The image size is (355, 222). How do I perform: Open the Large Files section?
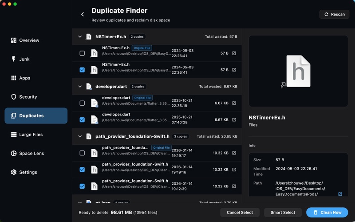tap(36, 135)
